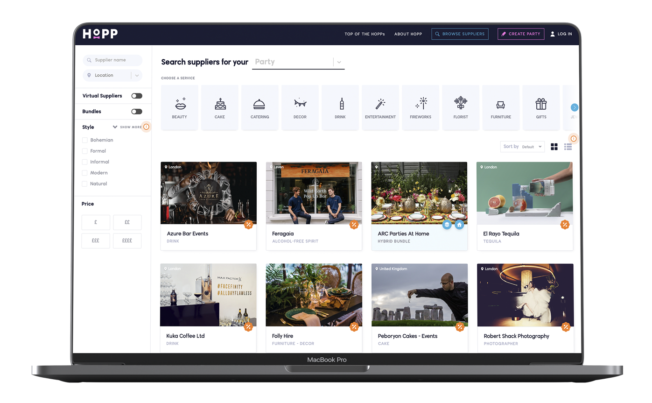Open TOP OF THE HOPPs menu item
The width and height of the screenshot is (652, 403).
tap(365, 34)
